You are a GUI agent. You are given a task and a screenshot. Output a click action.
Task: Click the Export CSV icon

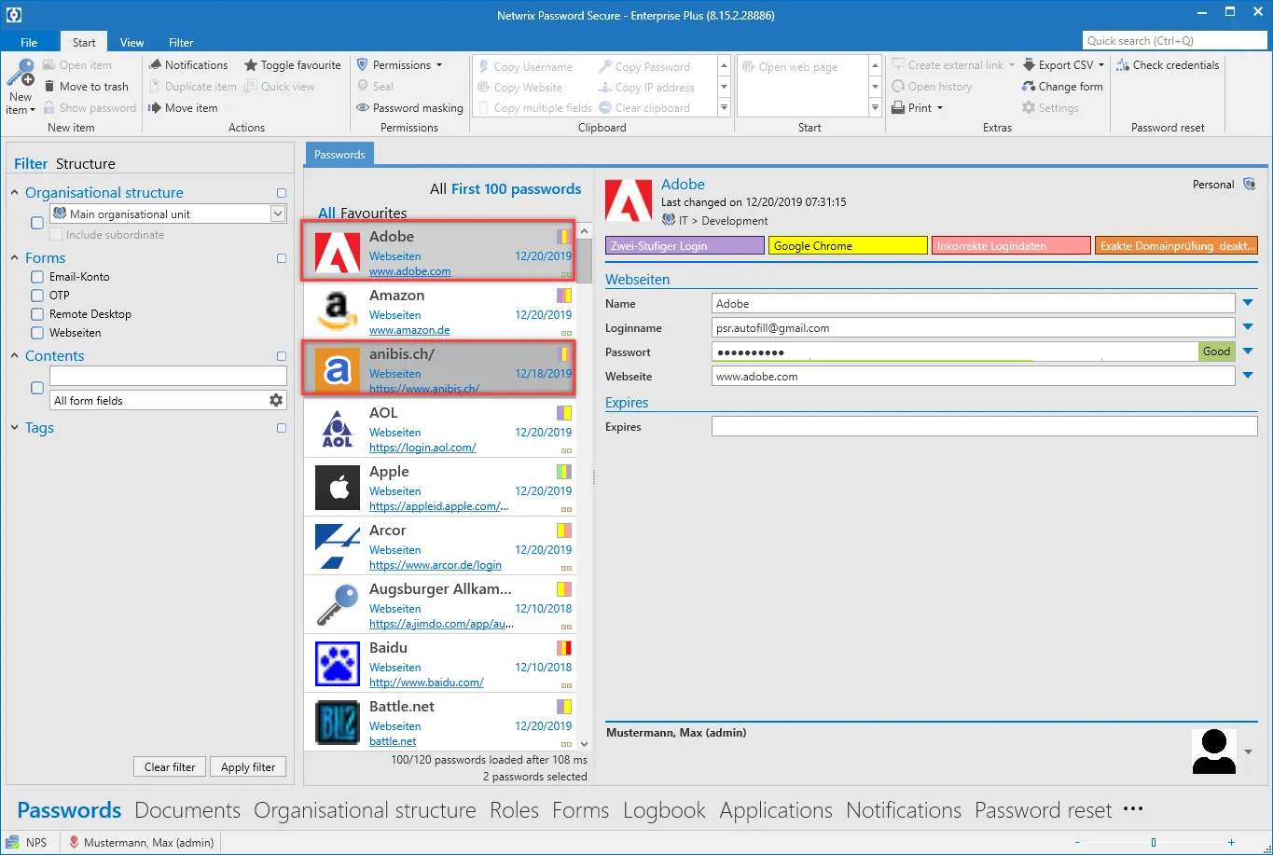pos(1029,65)
